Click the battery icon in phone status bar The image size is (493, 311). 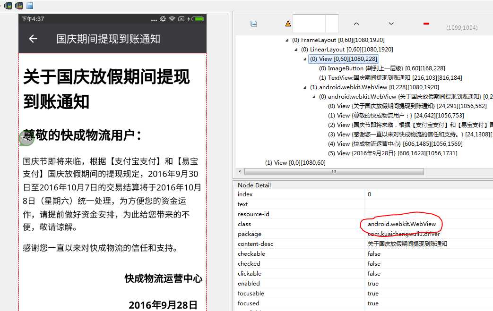tap(198, 19)
